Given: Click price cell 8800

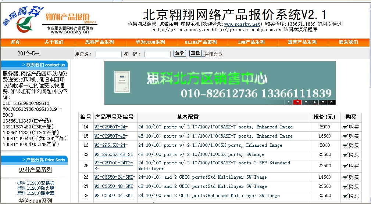Looking at the screenshot, I should click(x=325, y=145).
